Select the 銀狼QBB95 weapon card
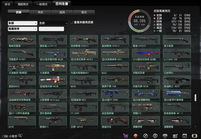 click(22, 82)
